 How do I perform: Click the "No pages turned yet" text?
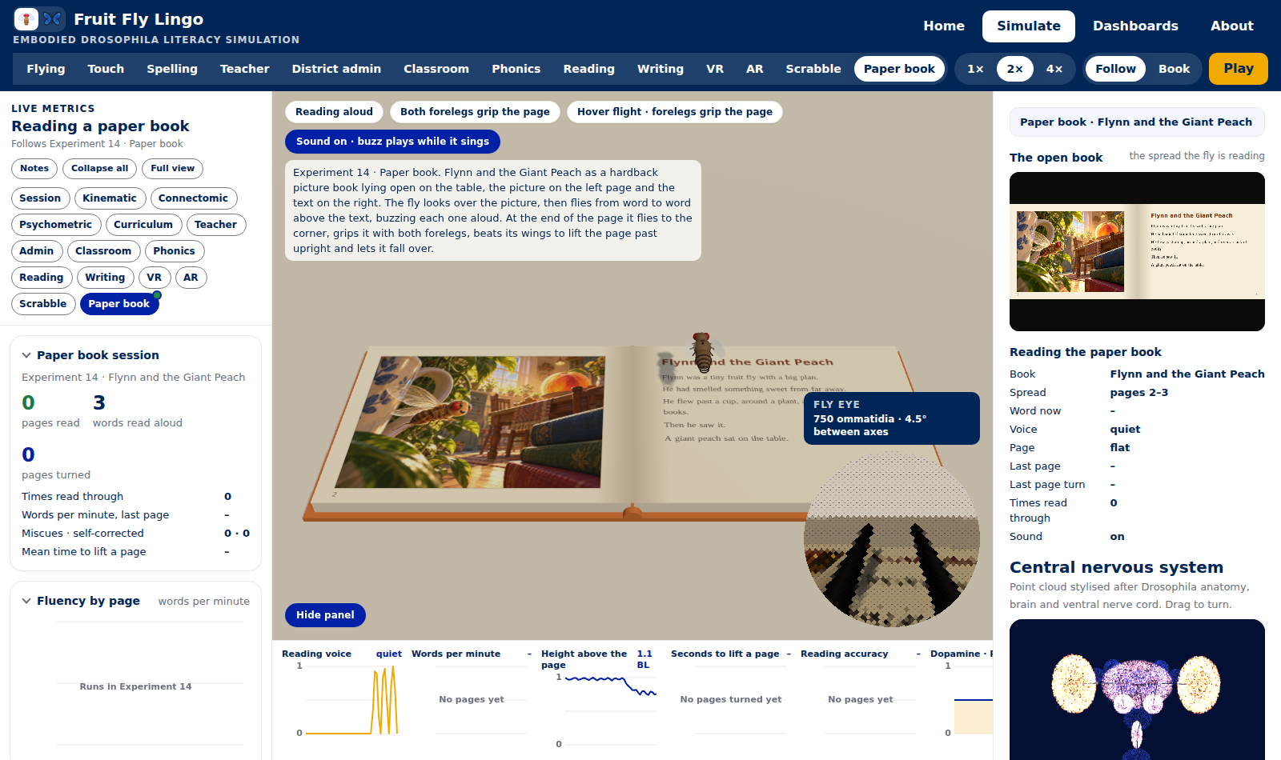point(731,699)
